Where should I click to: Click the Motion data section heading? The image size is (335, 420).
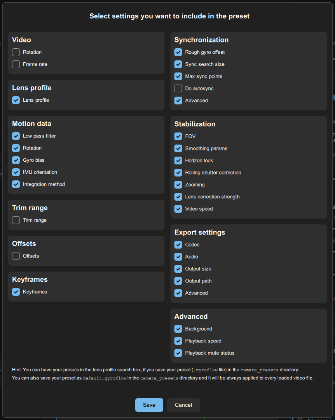(x=31, y=124)
